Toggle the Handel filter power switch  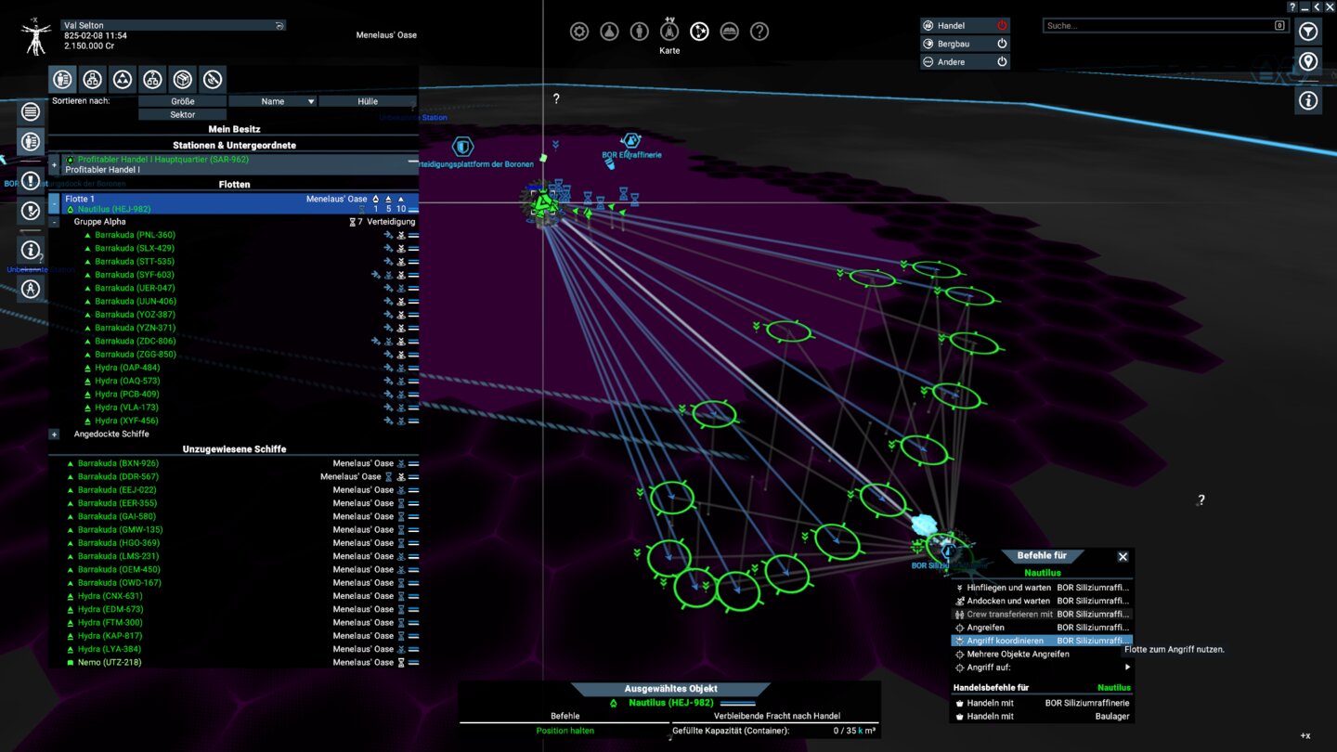1002,26
